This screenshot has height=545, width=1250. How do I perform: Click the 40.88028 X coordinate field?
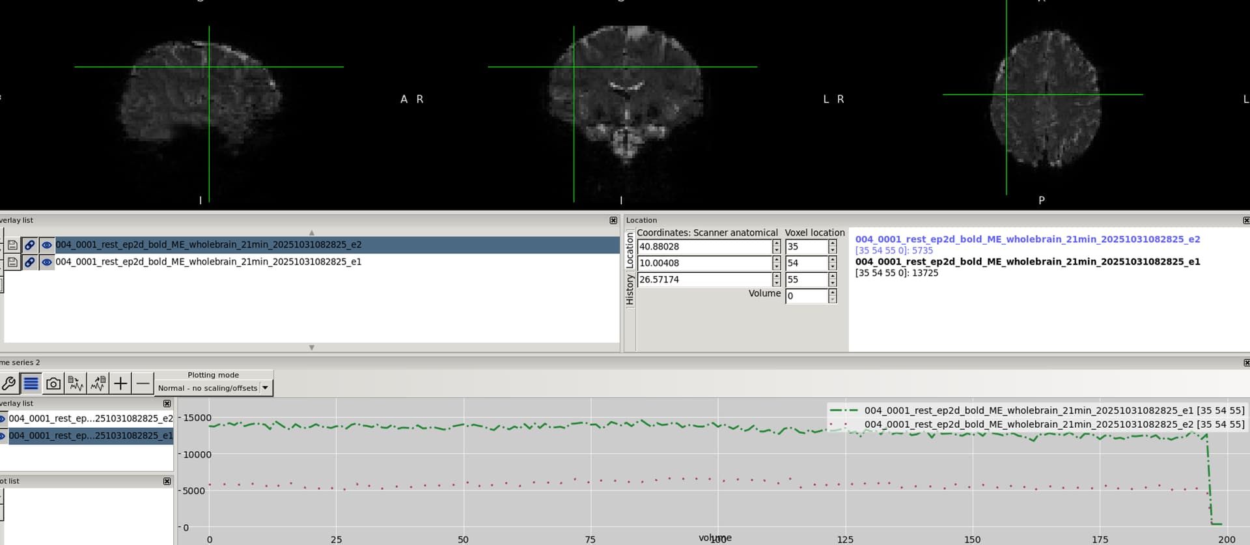703,247
